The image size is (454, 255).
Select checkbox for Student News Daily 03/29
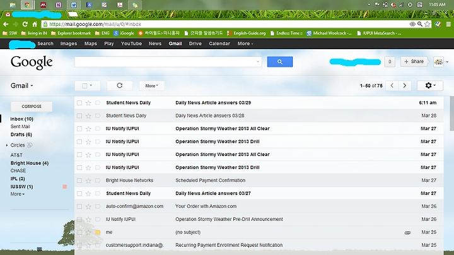tap(79, 103)
